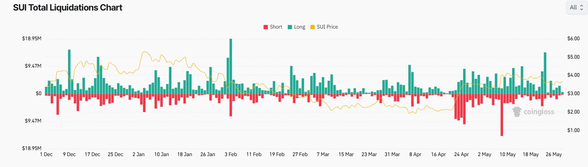Select the tallest green long bar at 3 Feb
Viewport: 588px width, 167px height.
(x=230, y=66)
